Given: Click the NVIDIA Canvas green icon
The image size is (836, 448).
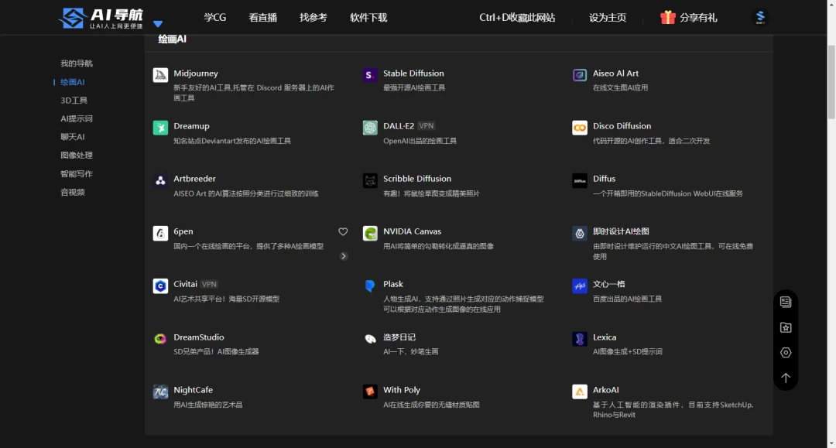Looking at the screenshot, I should coord(370,234).
